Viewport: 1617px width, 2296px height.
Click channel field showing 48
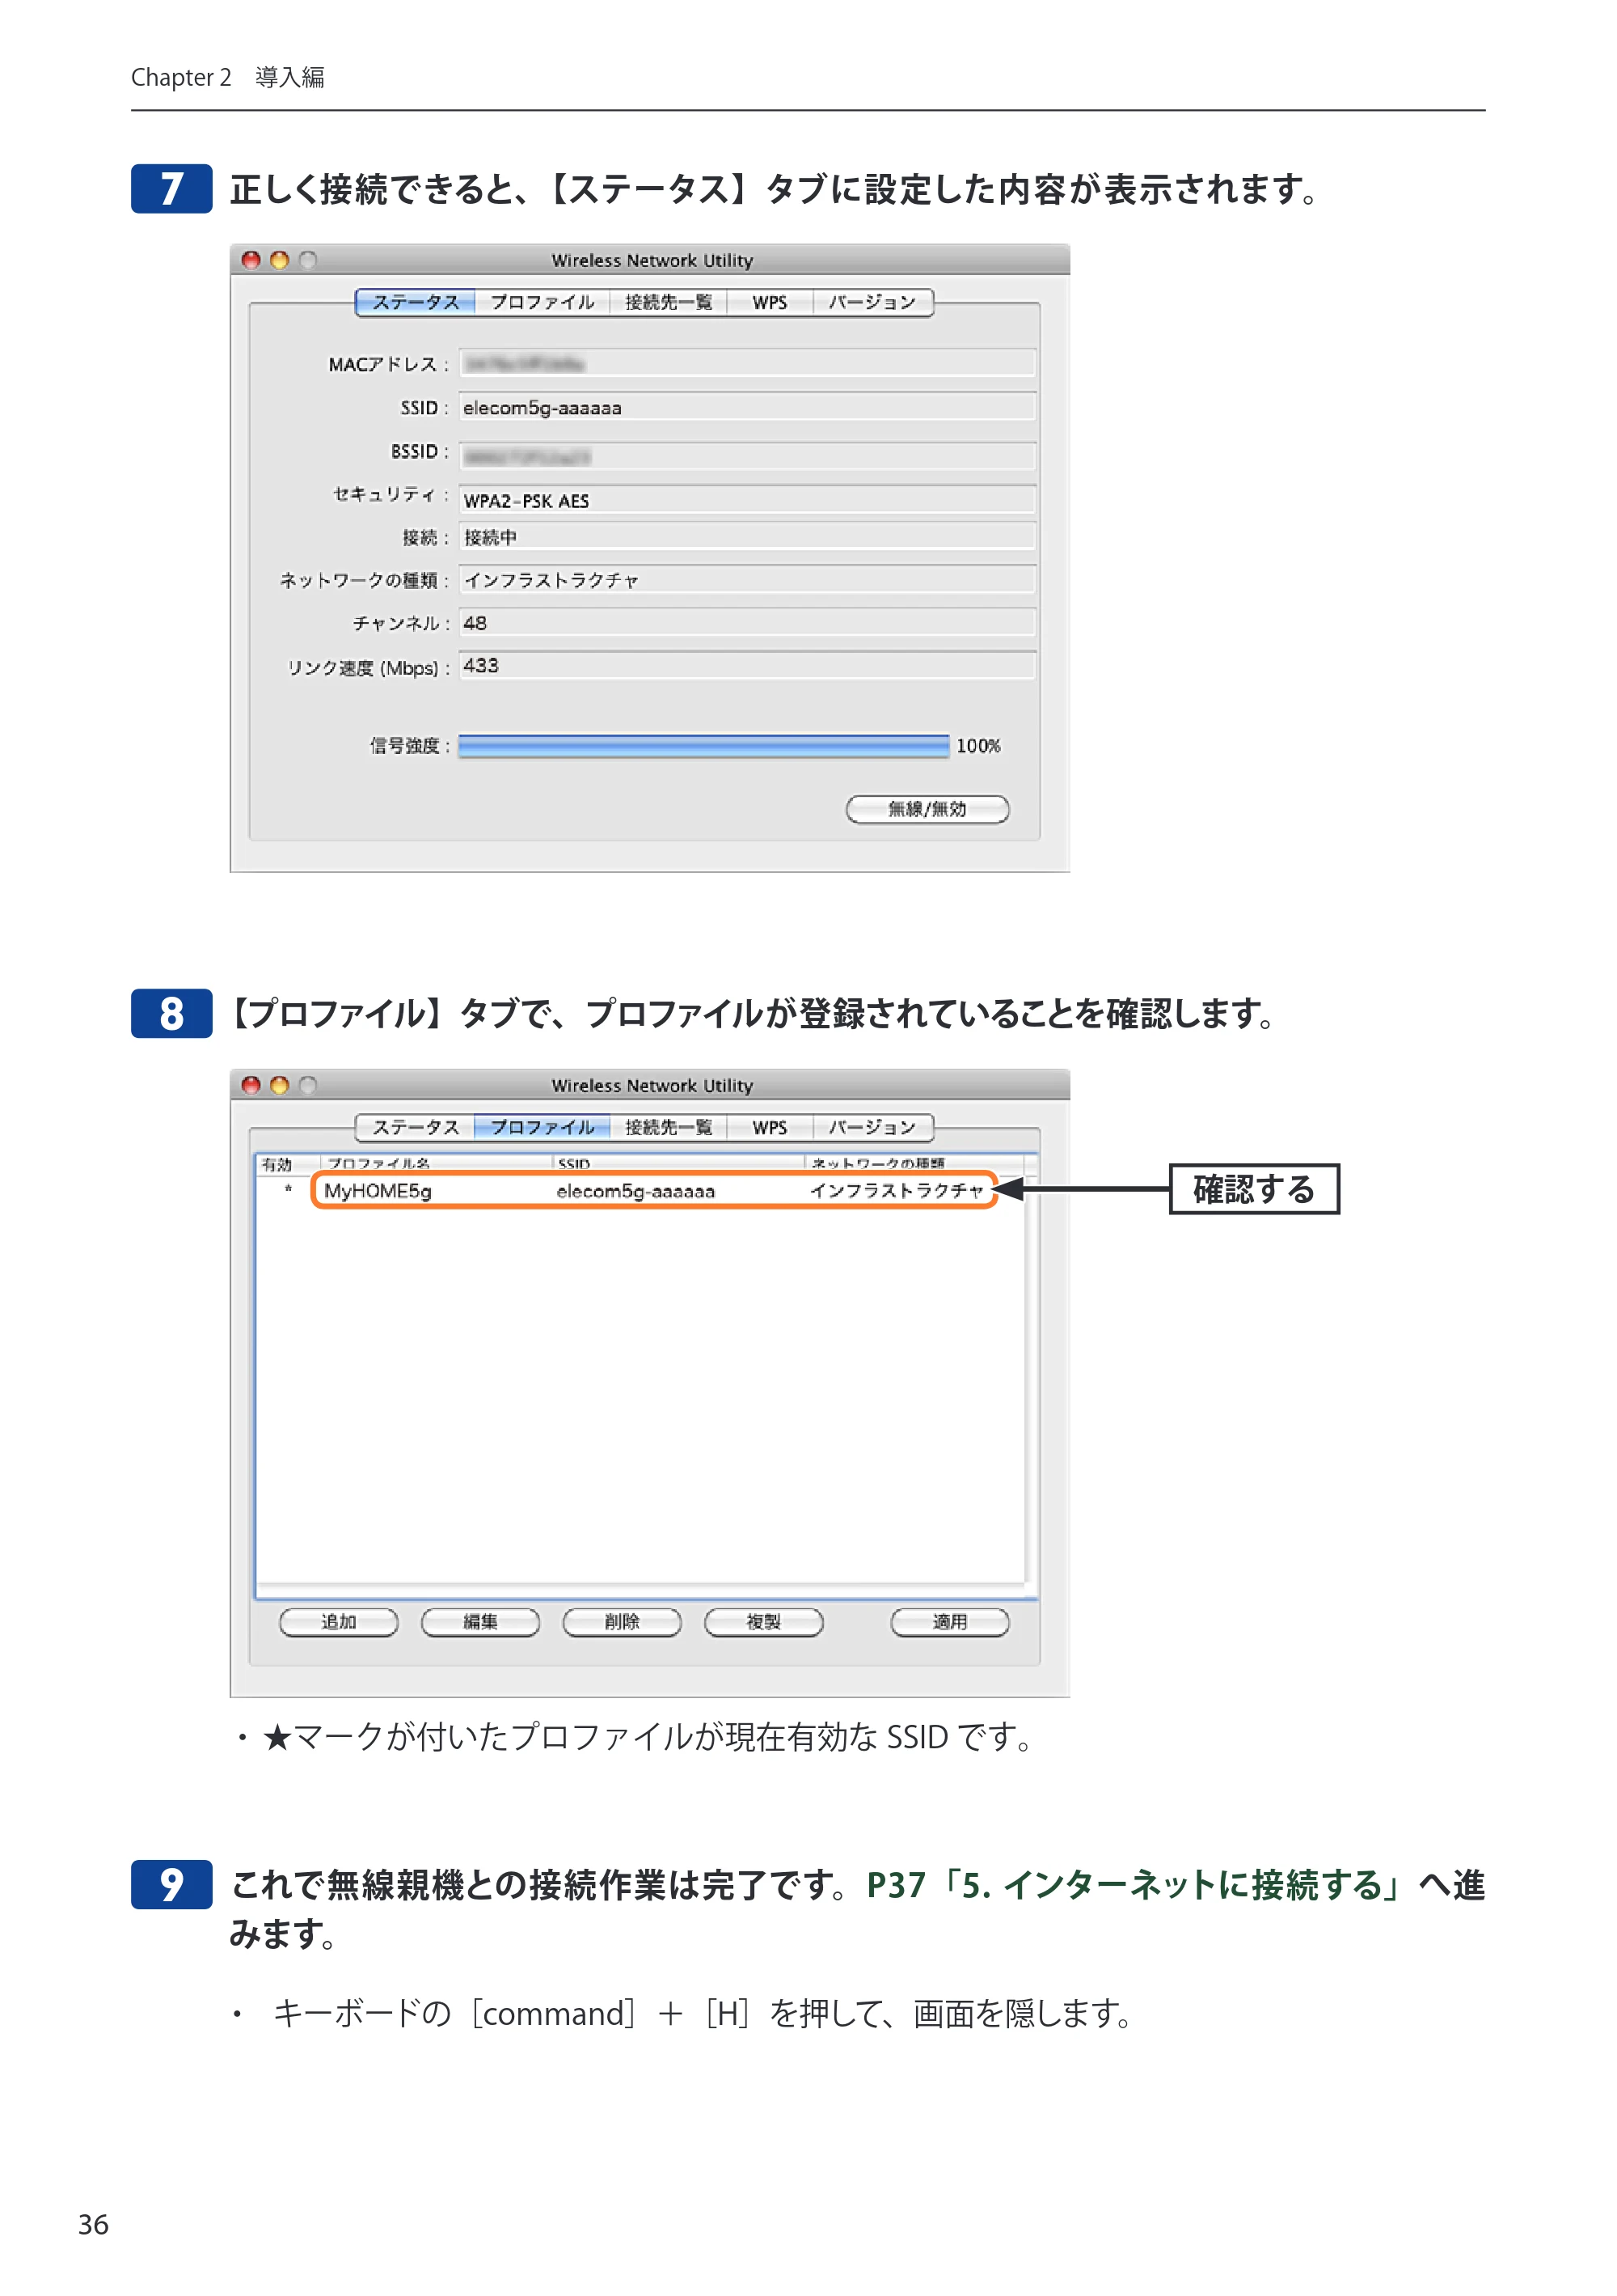746,623
